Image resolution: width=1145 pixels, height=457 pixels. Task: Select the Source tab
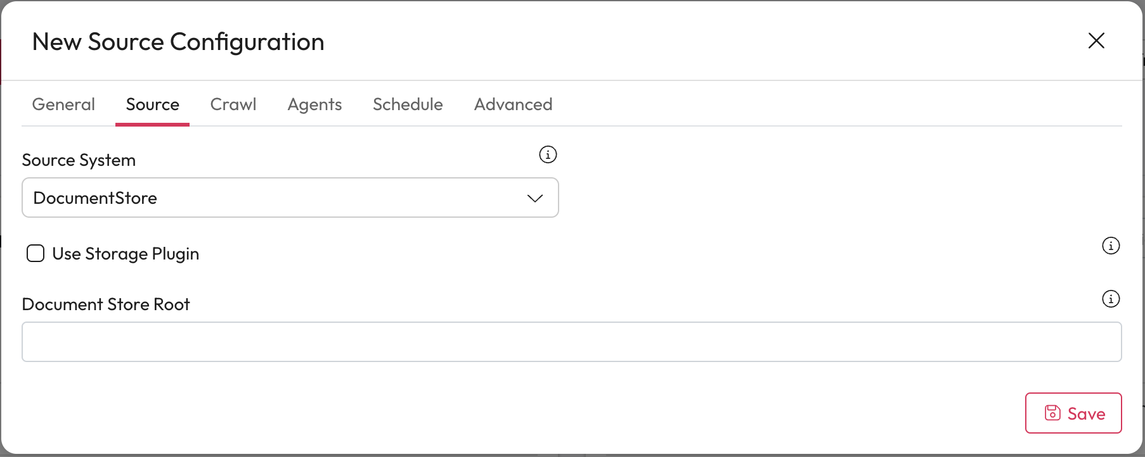click(152, 104)
